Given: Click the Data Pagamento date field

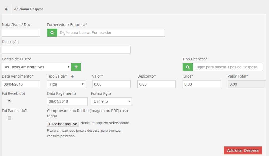Looking at the screenshot, I should [67, 101].
